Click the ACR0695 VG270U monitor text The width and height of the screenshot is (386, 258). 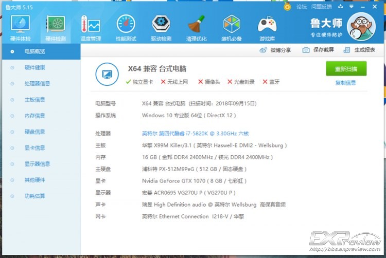pos(188,193)
